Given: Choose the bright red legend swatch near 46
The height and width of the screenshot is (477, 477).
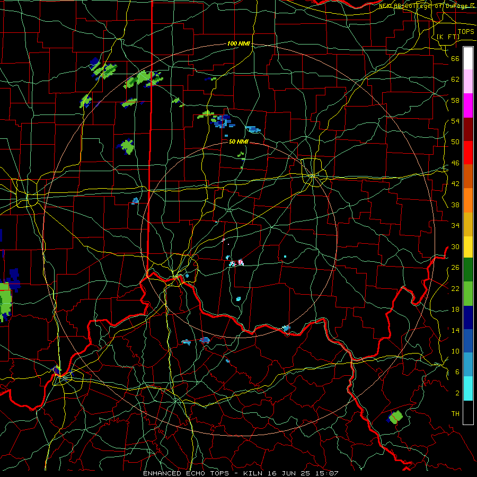Looking at the screenshot, I should coord(468,153).
